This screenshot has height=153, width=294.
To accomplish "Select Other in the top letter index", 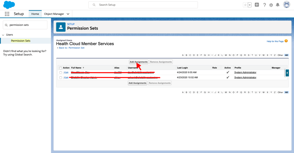I will click(x=280, y=55).
